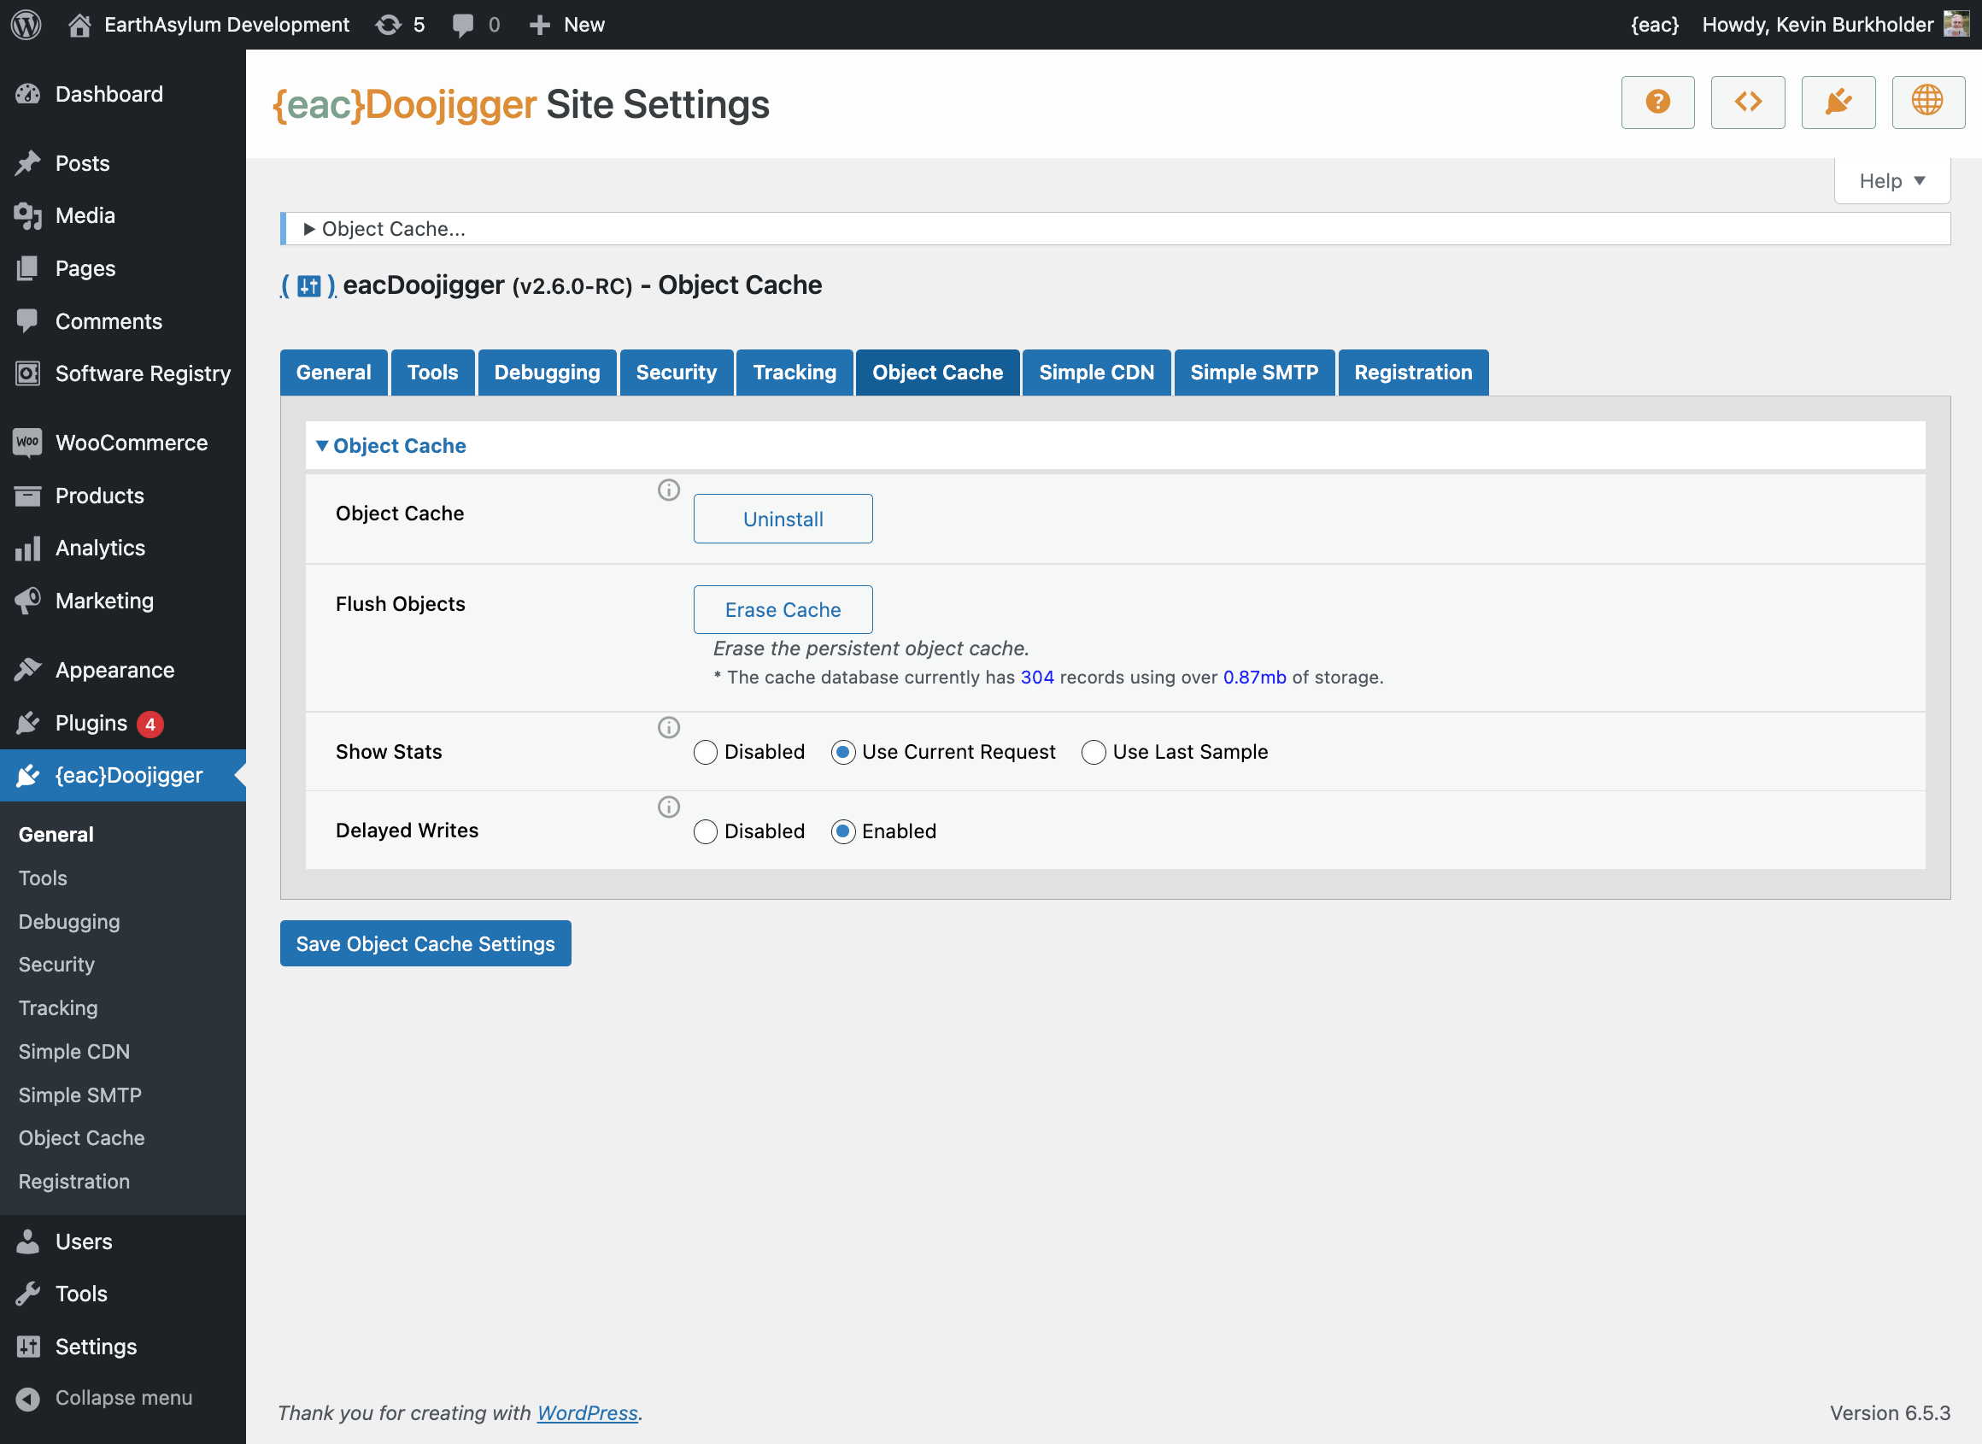Click the Erase Cache button
1982x1444 pixels.
pyautogui.click(x=783, y=610)
